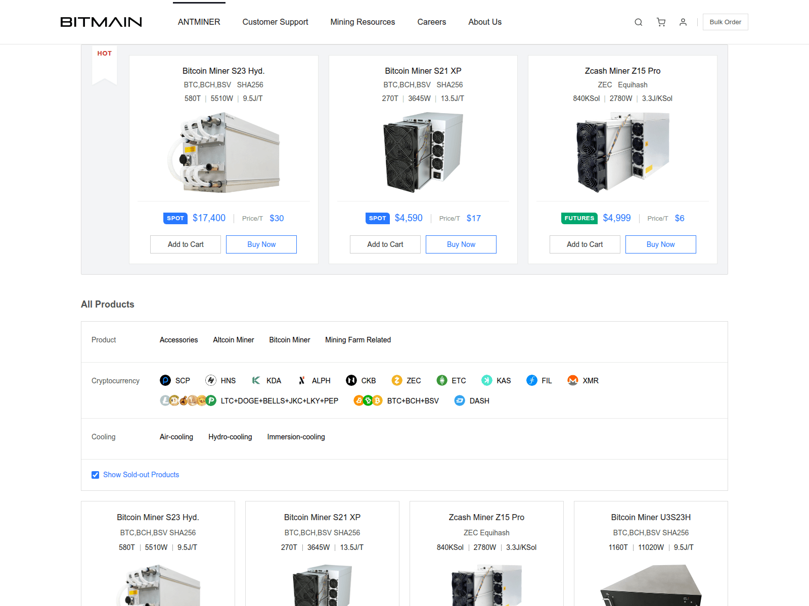Filter by KDA coin icon

[x=256, y=380]
